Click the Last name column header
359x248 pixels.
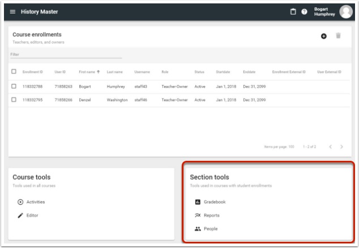click(x=114, y=72)
